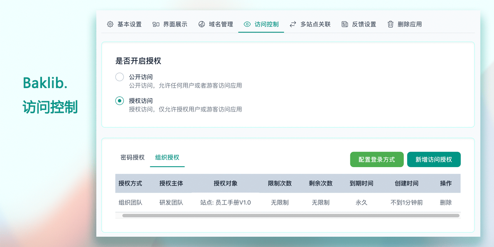The width and height of the screenshot is (494, 247).
Task: Click the eye icon beside 访问控制
Action: [x=247, y=24]
